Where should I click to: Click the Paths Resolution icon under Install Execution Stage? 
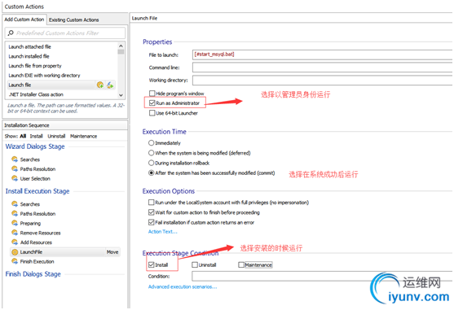pos(15,213)
